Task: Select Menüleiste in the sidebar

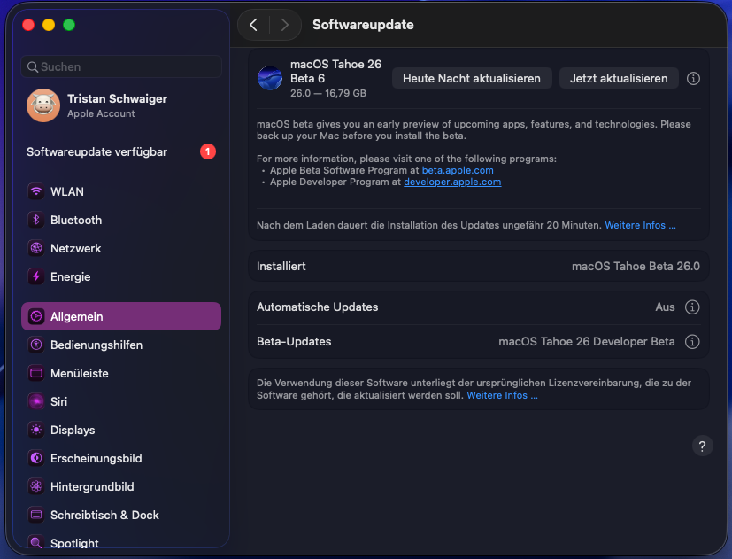Action: (x=80, y=373)
